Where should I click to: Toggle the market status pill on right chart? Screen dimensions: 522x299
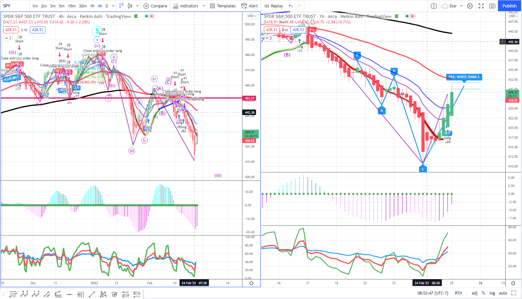point(410,16)
